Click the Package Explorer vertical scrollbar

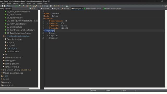pyautogui.click(x=39, y=67)
